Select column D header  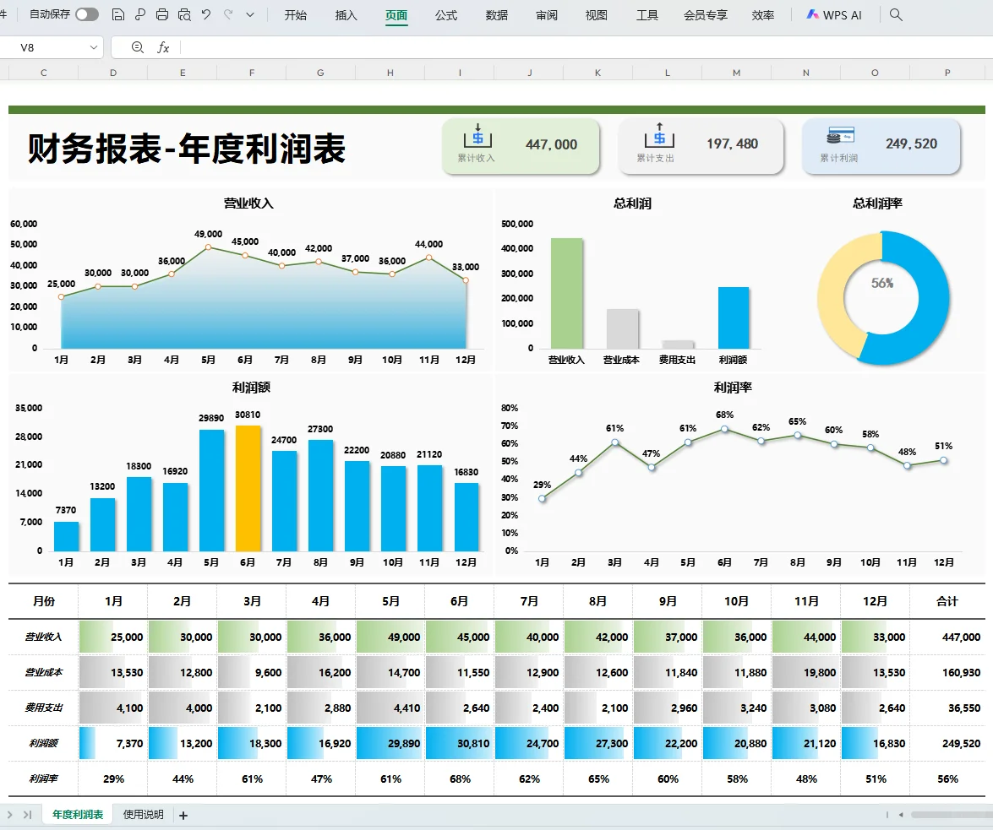(112, 73)
